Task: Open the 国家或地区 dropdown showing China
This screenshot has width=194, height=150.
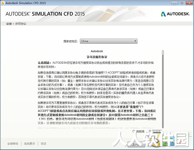Action: coord(109,41)
